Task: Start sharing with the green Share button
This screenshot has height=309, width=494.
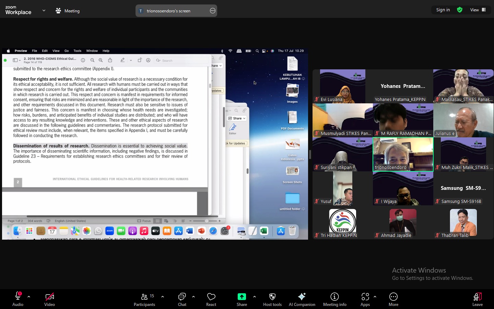Action: coord(242,299)
